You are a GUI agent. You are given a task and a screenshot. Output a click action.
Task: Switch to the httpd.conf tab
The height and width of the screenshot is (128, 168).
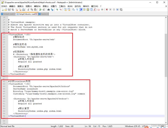(x=8, y=14)
